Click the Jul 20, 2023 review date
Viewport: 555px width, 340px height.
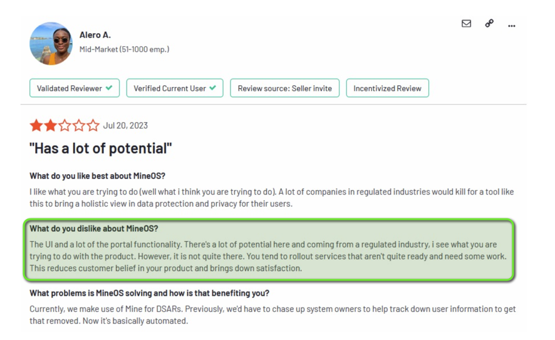(125, 126)
